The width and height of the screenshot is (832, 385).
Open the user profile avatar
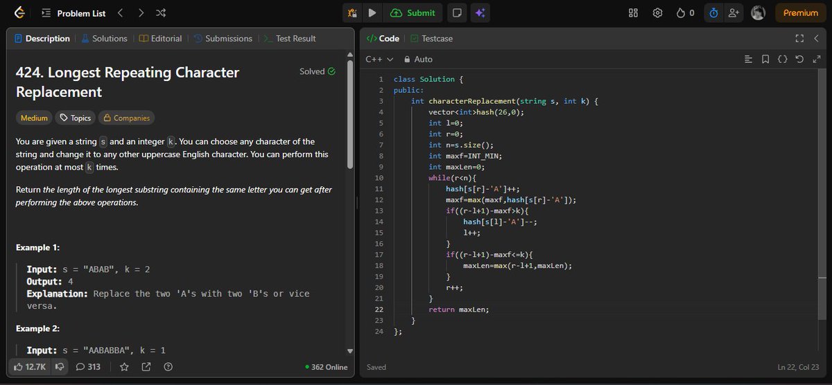759,12
